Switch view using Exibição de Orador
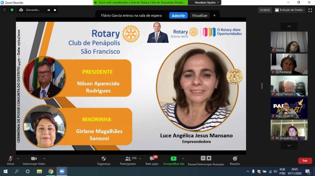The width and height of the screenshot is (315, 176). 289,10
